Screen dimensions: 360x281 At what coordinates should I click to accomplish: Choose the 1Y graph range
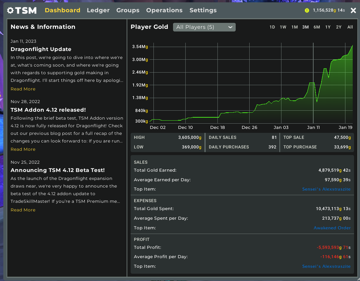point(328,27)
